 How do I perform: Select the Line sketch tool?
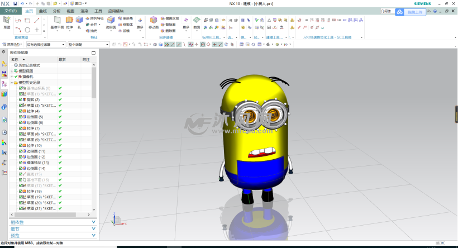pos(37,21)
